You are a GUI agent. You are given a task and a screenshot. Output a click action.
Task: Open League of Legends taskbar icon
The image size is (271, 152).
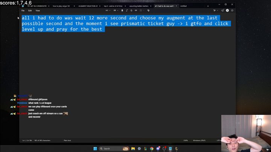point(177,149)
